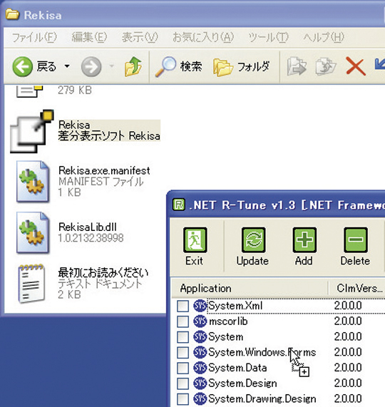Sort by the Application column header
The image size is (385, 407).
250,289
